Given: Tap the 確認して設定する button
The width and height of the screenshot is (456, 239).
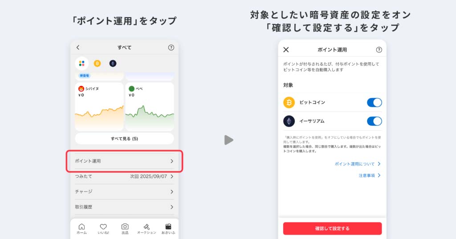Looking at the screenshot, I should [332, 228].
